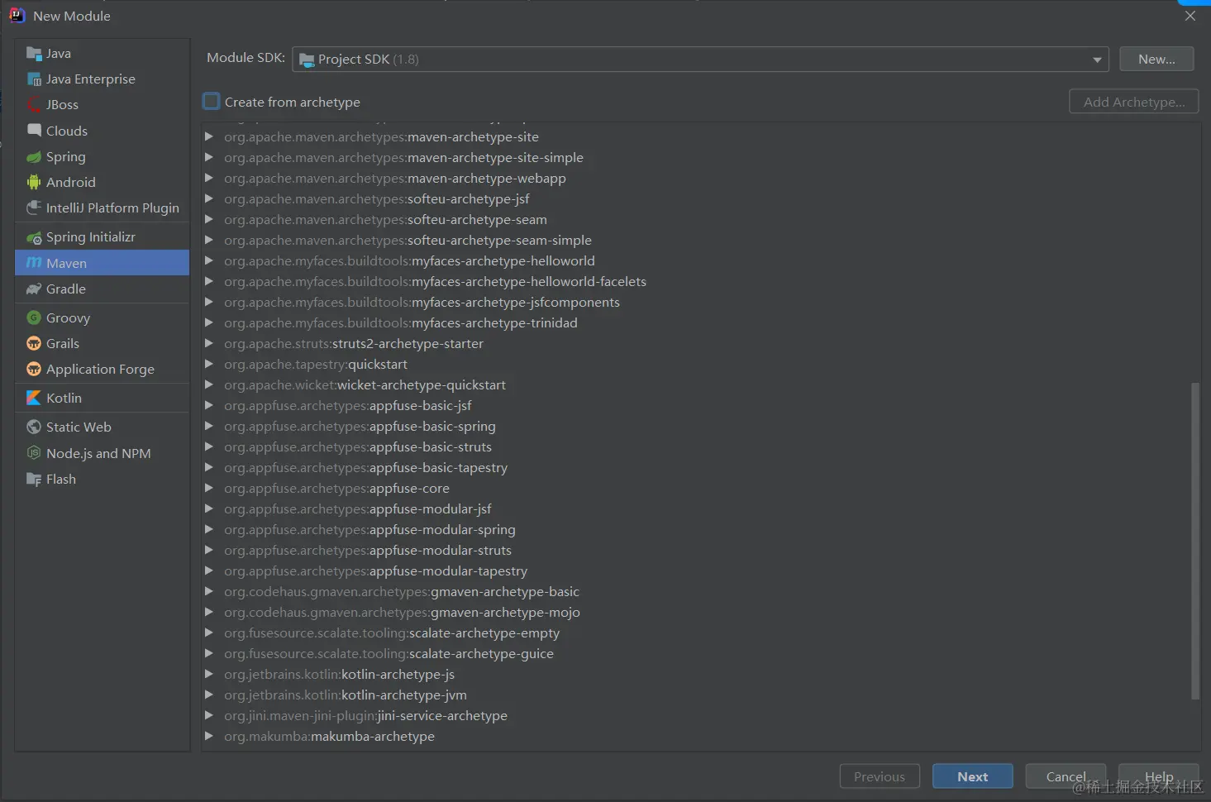Click the Static Web globe icon
Viewport: 1211px width, 802px height.
34,427
